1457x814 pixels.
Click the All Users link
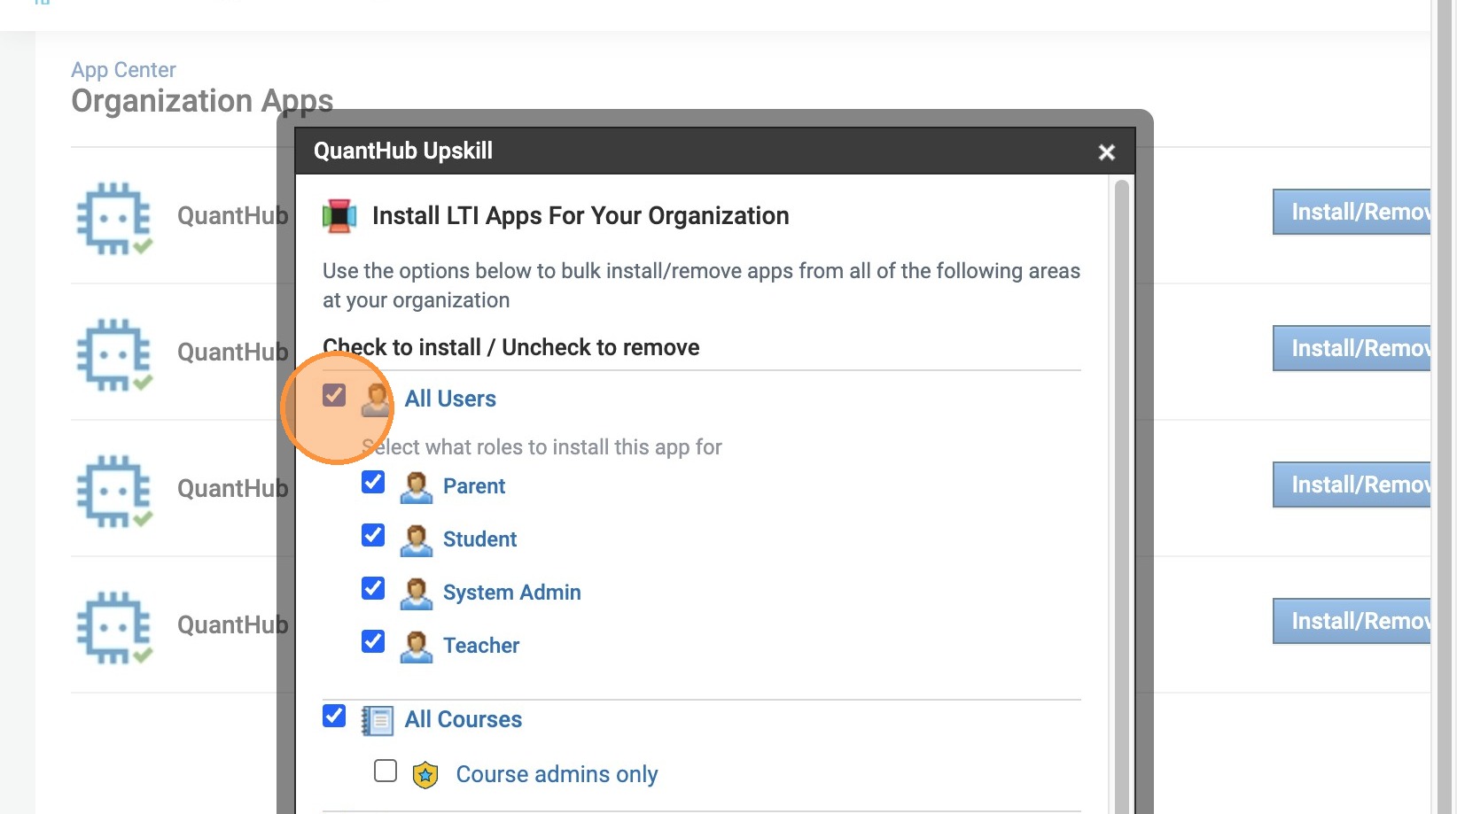pos(450,399)
